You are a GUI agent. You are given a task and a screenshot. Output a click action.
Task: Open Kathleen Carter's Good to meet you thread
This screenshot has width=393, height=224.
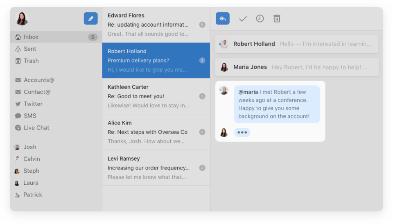coord(156,96)
